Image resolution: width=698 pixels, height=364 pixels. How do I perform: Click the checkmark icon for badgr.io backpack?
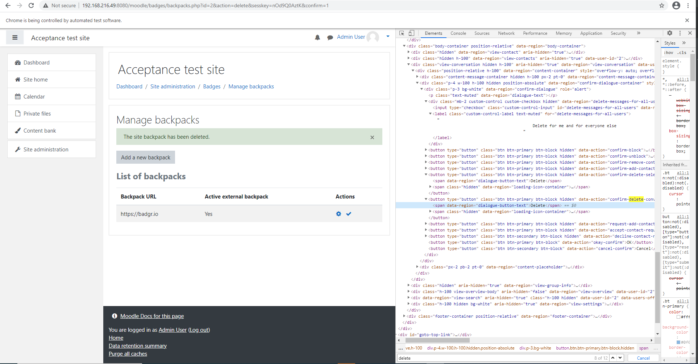[x=349, y=214]
